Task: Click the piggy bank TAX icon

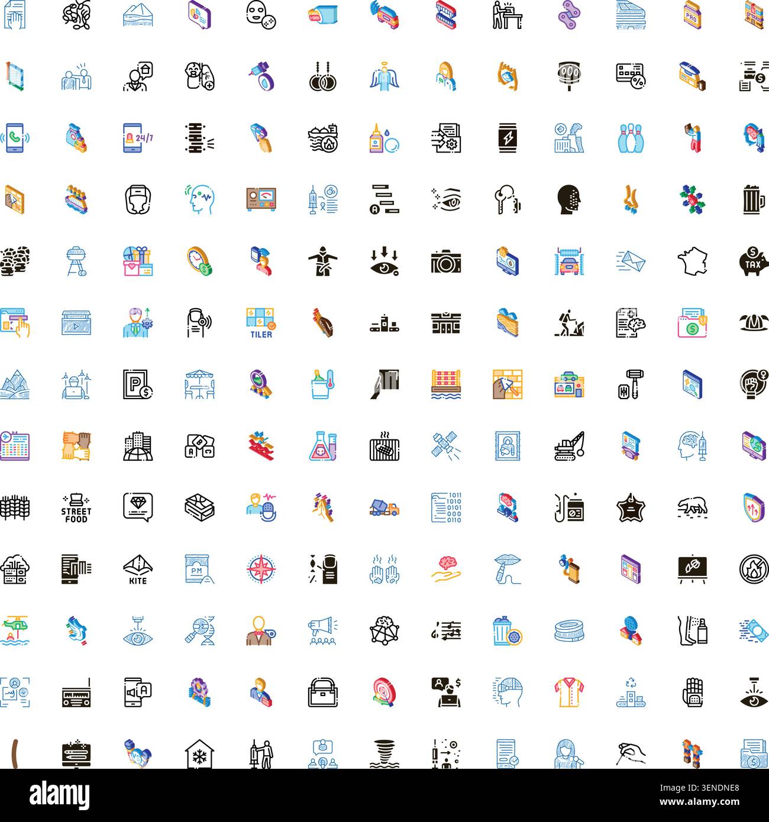Action: pyautogui.click(x=754, y=261)
